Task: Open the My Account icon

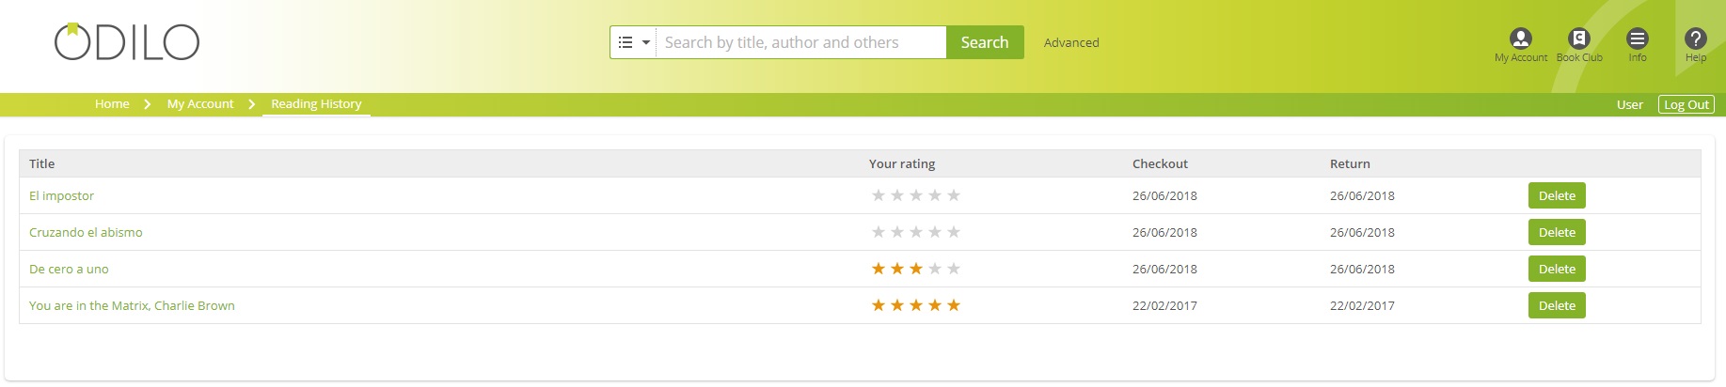Action: [x=1520, y=39]
